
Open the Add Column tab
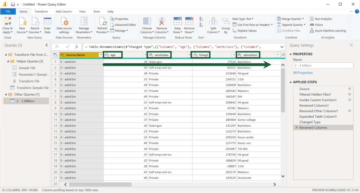click(64, 12)
